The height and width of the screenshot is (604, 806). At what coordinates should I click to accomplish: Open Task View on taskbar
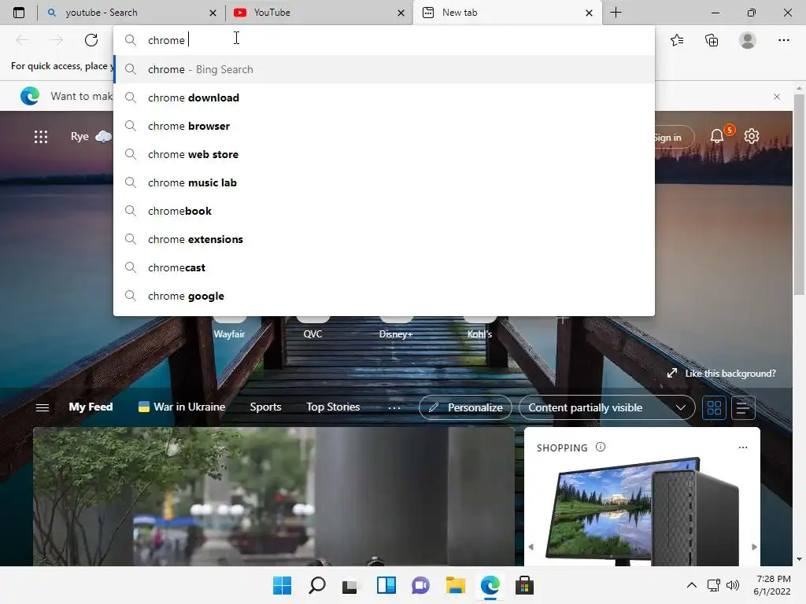(350, 586)
